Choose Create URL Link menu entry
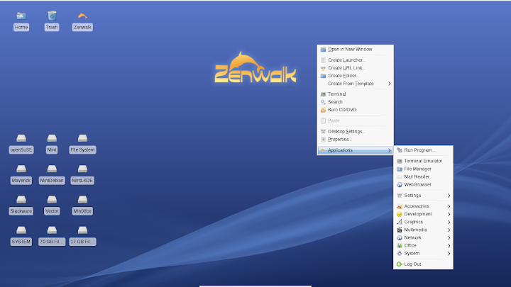Image resolution: width=511 pixels, height=287 pixels. coord(356,68)
